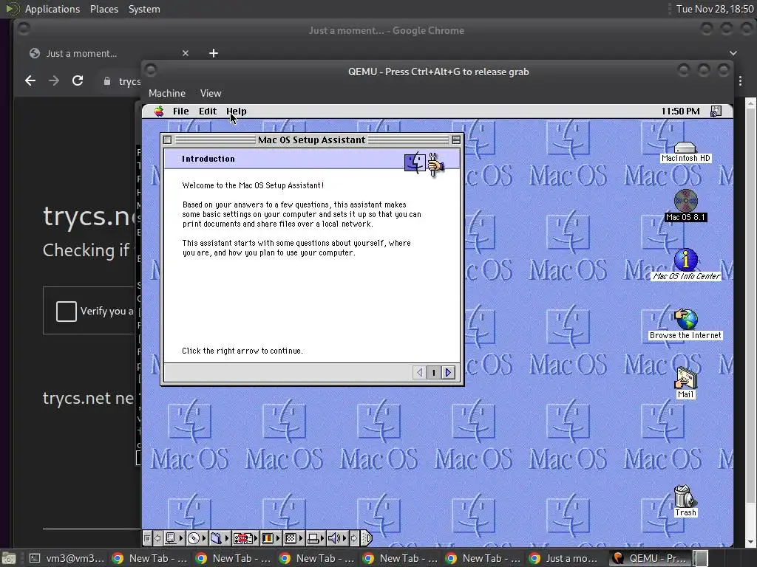Collapse the Control Strip with its end tab

[x=367, y=538]
